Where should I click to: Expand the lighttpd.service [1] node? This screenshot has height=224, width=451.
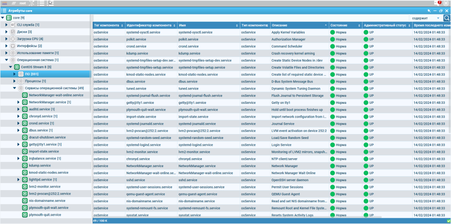[19, 179]
